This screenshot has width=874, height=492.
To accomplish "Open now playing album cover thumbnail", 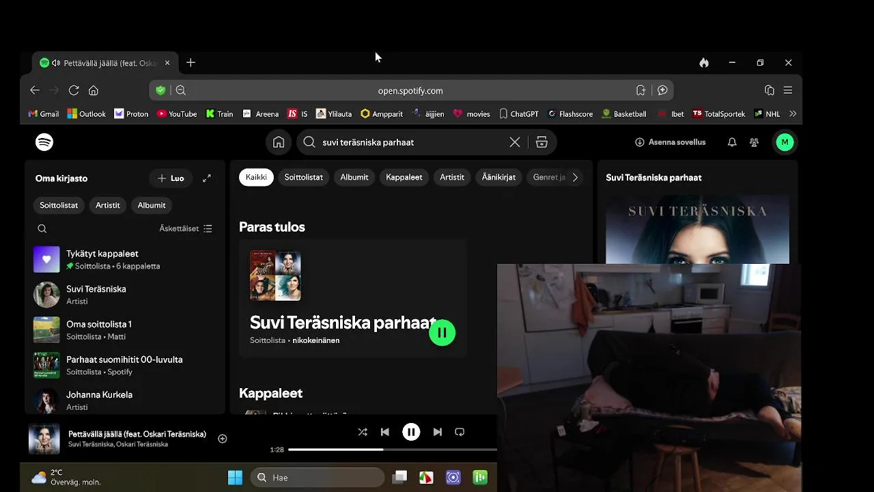I will click(x=44, y=439).
